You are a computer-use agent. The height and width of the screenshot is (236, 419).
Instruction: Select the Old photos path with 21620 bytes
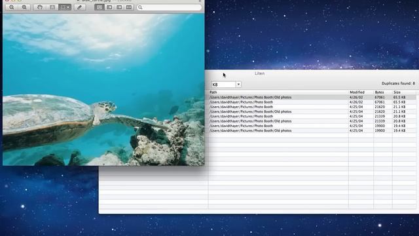pos(250,111)
